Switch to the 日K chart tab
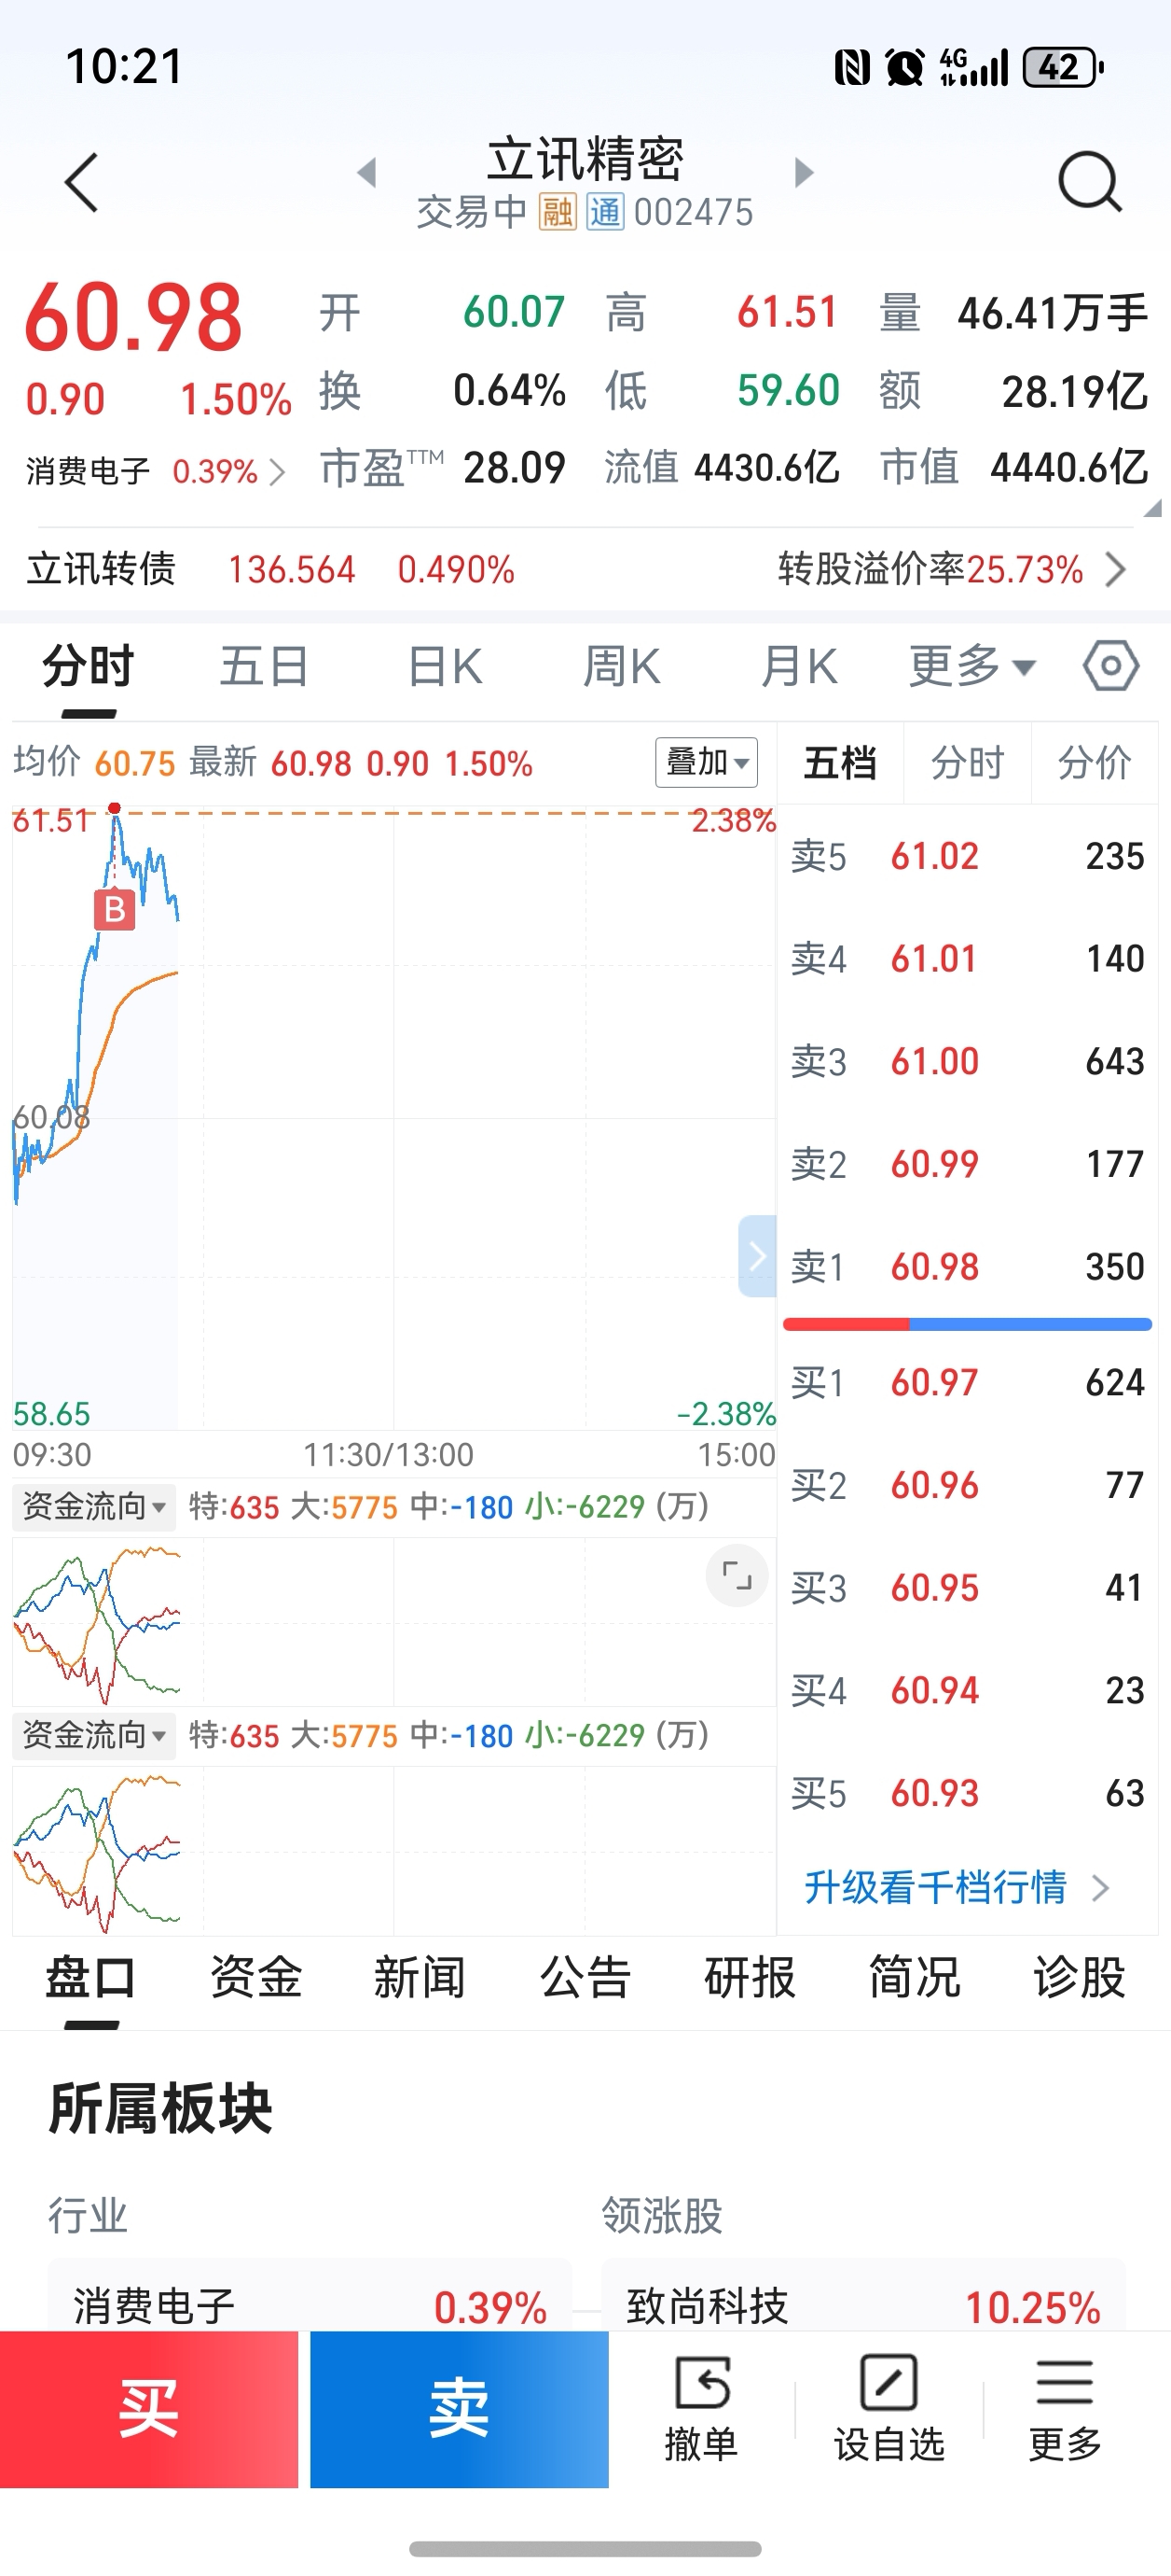1171x2576 pixels. point(445,666)
